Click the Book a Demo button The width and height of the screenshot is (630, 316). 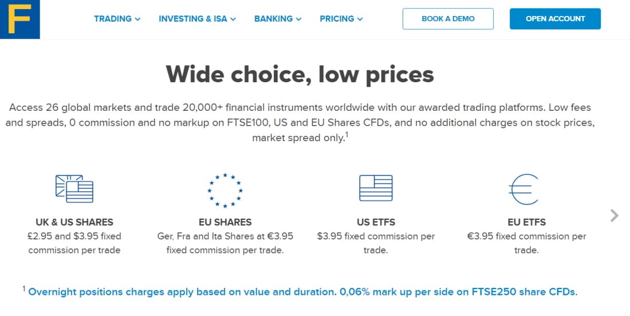pos(448,19)
